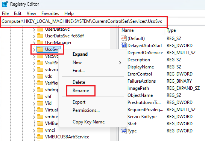Screen dimensions: 205x141
Task: Click the (Default) string value icon
Action: pos(123,38)
